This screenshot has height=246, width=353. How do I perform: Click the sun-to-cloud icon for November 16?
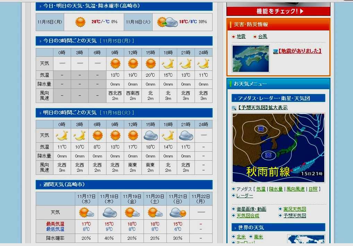[167, 22]
